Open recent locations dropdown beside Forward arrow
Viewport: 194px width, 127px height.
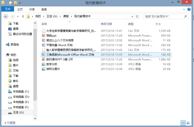pos(18,16)
